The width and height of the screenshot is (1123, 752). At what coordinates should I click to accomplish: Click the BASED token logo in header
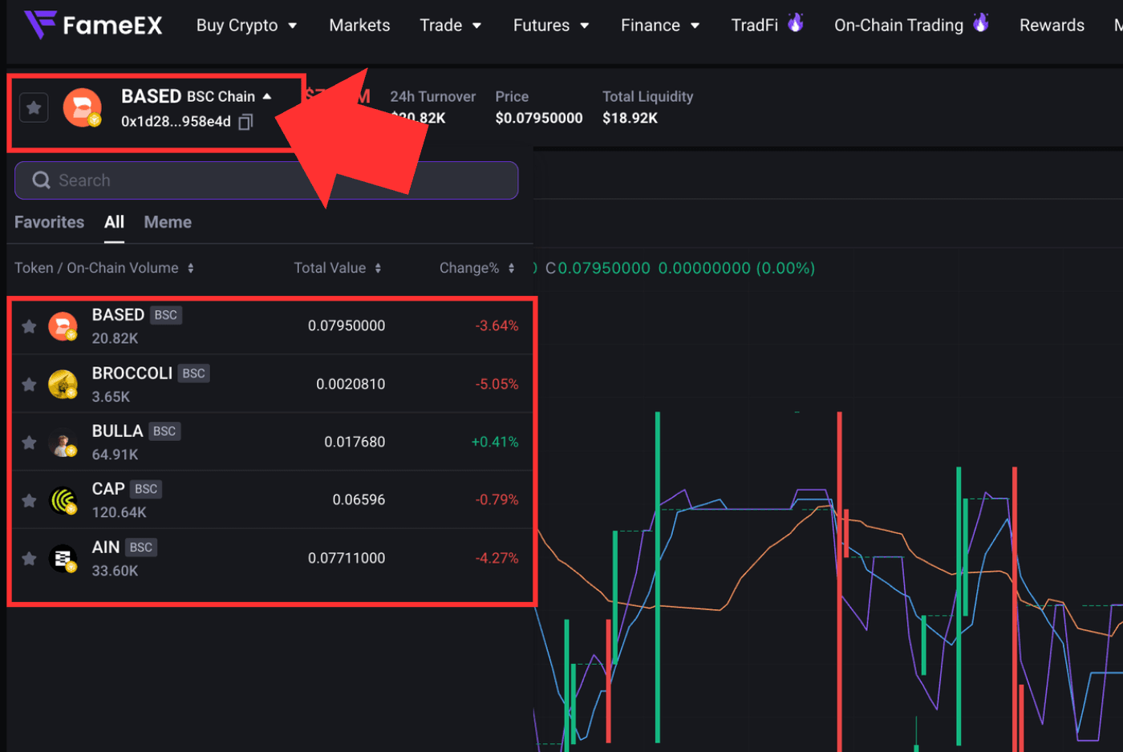83,107
